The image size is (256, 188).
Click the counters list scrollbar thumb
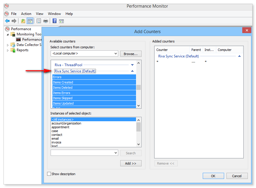[138, 87]
